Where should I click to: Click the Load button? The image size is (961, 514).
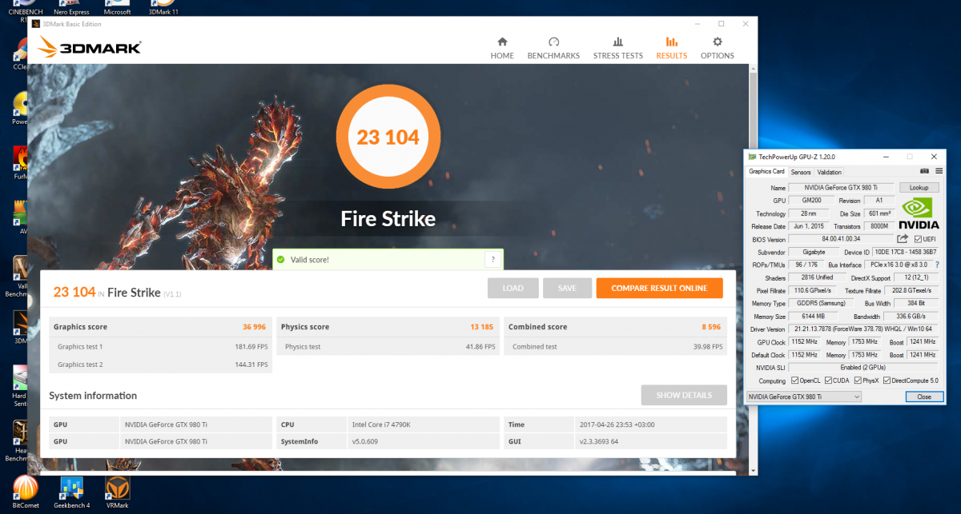513,289
